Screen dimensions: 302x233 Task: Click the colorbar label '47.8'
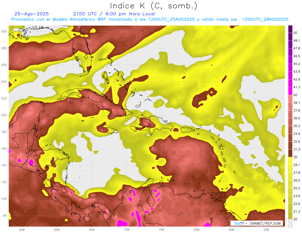pos(296,48)
